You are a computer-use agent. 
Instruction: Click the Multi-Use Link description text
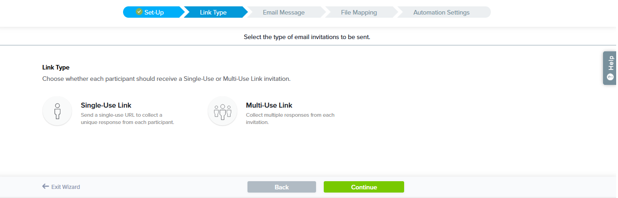[x=290, y=119]
